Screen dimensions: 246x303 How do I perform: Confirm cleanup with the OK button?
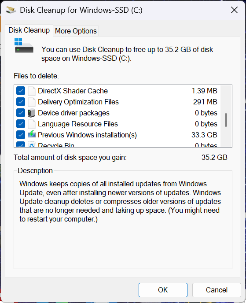tap(163, 290)
